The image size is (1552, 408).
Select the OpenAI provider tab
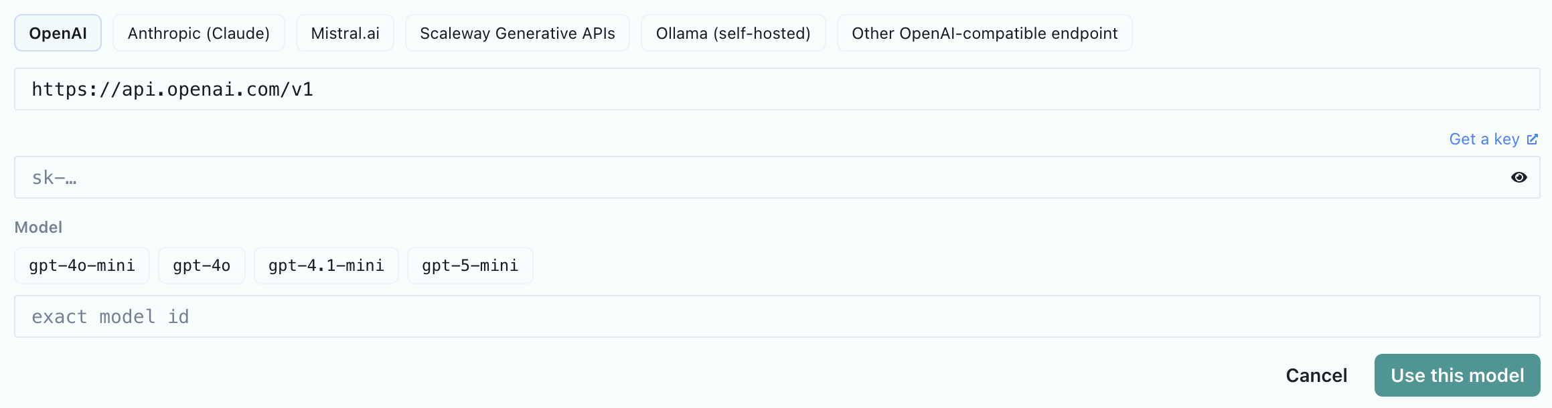click(58, 33)
